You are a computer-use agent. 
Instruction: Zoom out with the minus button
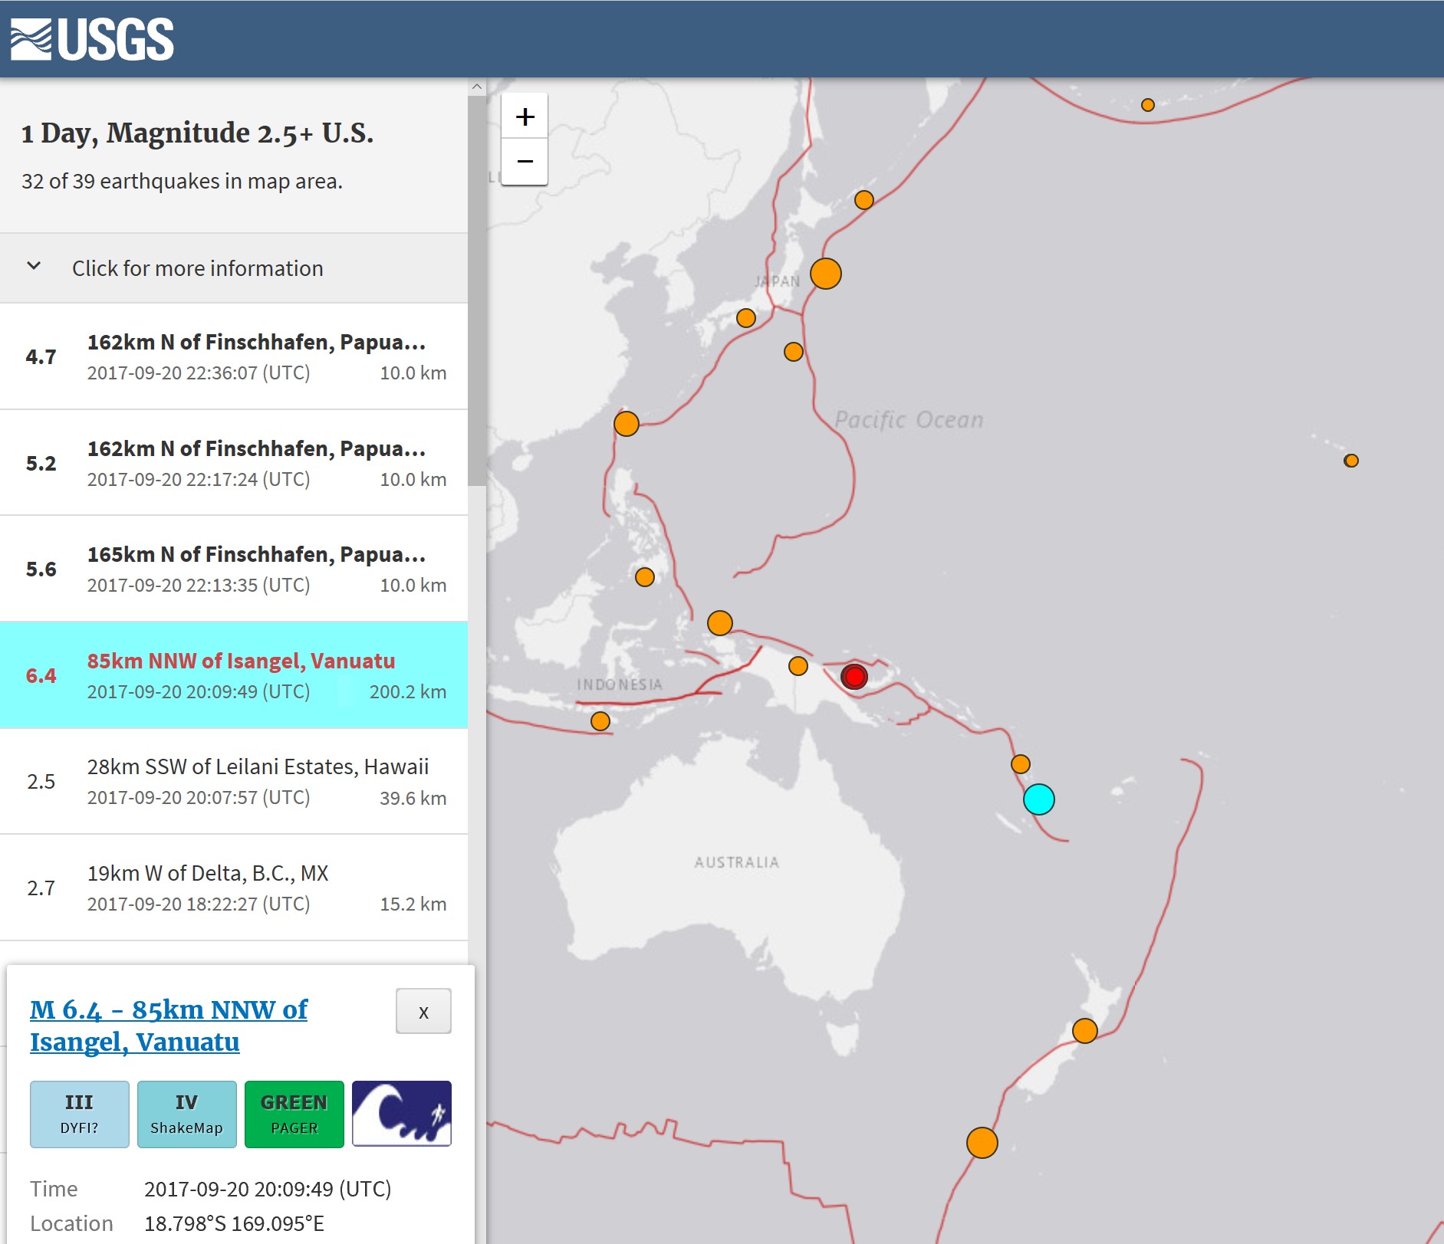point(525,162)
